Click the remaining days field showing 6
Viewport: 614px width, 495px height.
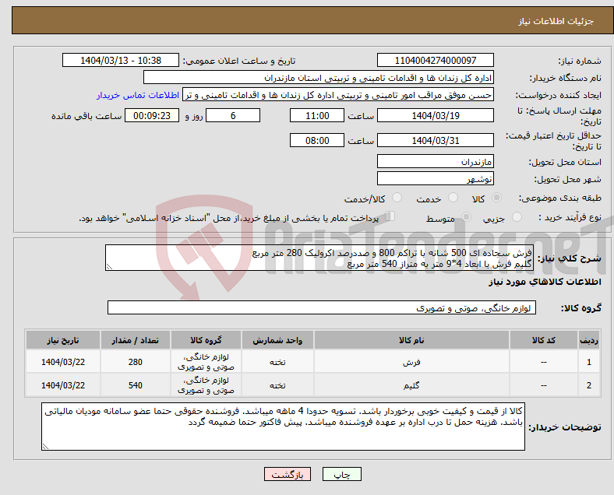pyautogui.click(x=233, y=116)
